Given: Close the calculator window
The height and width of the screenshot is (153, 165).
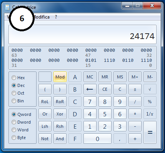Looking at the screenshot, I should pos(152,6).
